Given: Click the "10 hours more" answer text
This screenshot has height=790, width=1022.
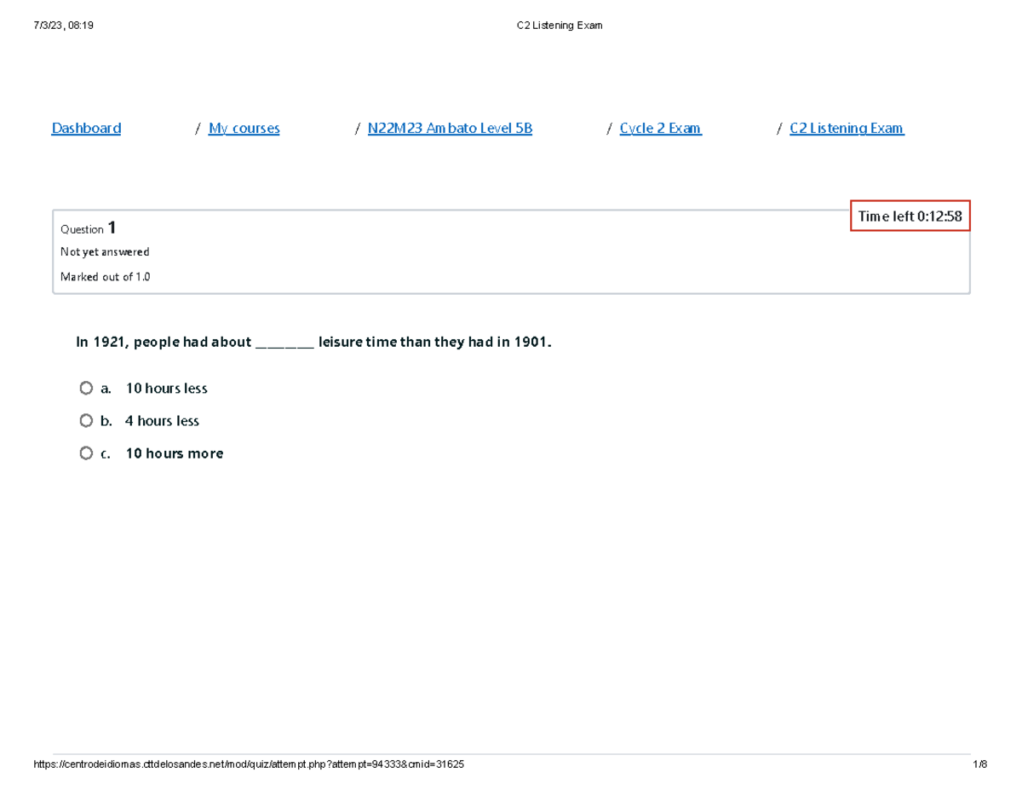Looking at the screenshot, I should coord(174,453).
